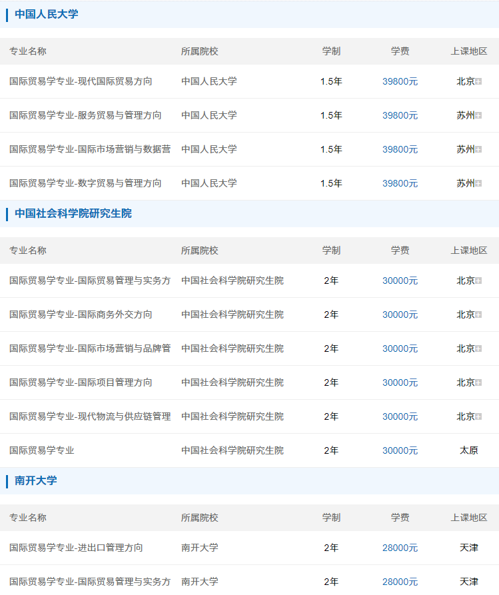Open plain 国际贸易学专业 program in 太原 row

[x=42, y=450]
